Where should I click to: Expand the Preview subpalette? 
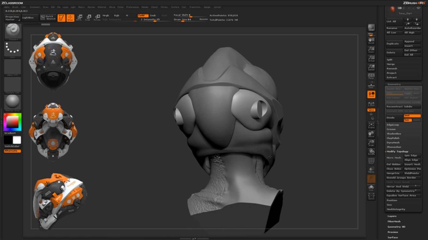pyautogui.click(x=393, y=232)
